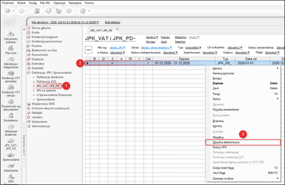Click the Usuń link in header
Screen dimensions: 285x185
coord(163,42)
